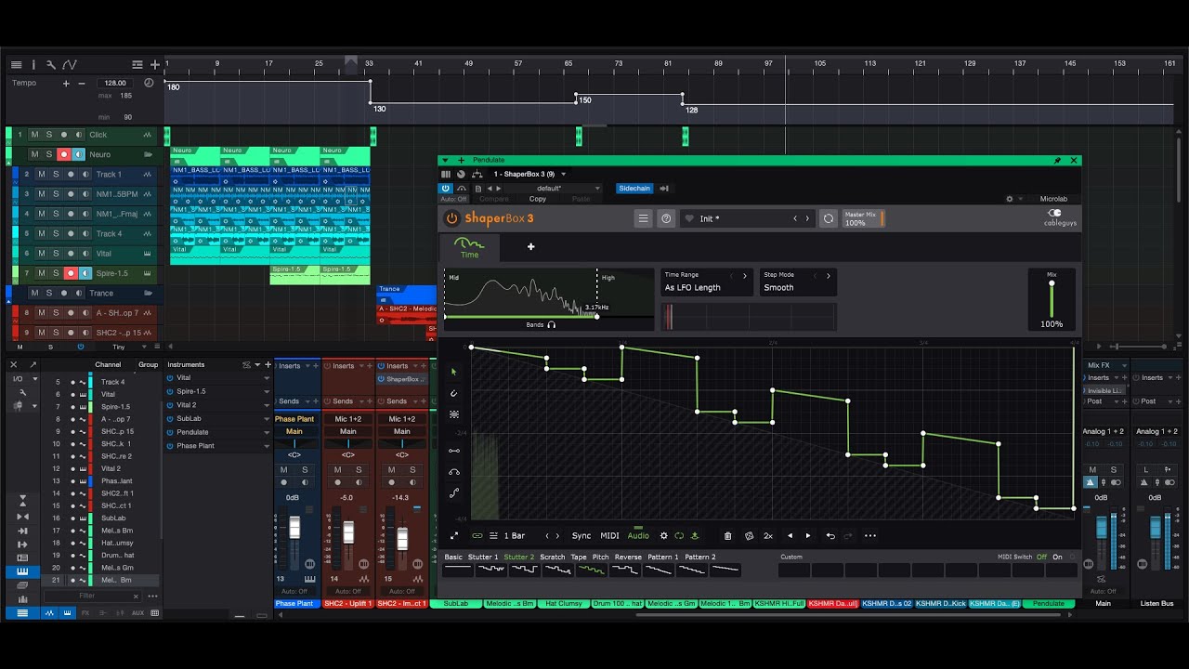Image resolution: width=1189 pixels, height=669 pixels.
Task: Solo the Vital track
Action: pos(56,253)
